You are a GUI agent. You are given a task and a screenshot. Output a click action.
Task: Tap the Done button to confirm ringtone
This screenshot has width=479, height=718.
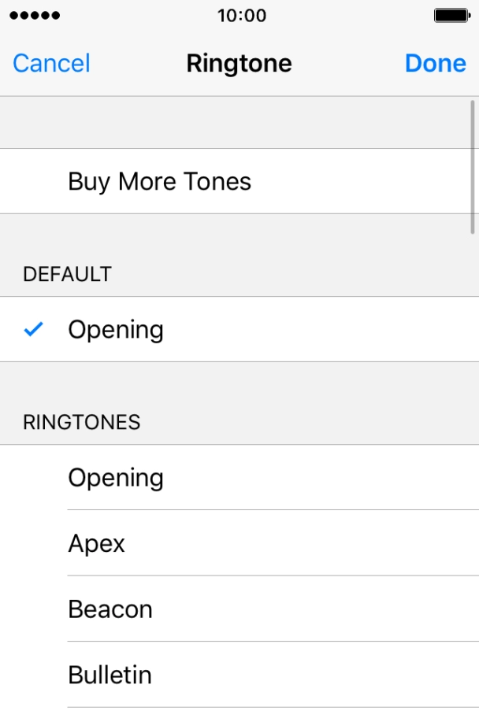(435, 63)
